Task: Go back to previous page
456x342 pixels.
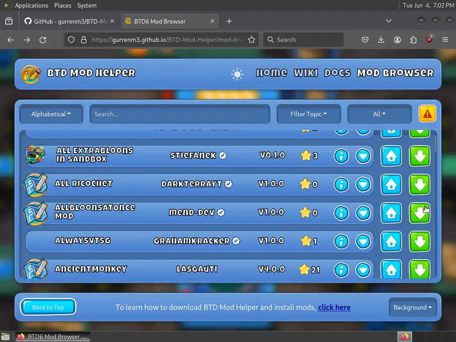Action: coord(11,40)
